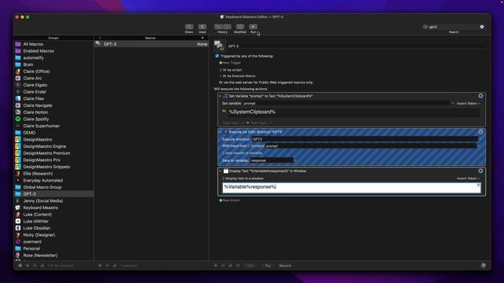Click the Claire Notion group icon
Viewport: 504px width, 283px height.
tap(18, 112)
